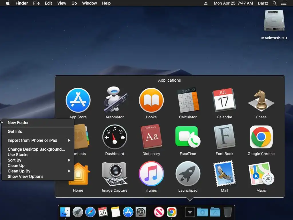This screenshot has height=220, width=293.
Task: Open the Dashboard app icon
Action: [115, 137]
